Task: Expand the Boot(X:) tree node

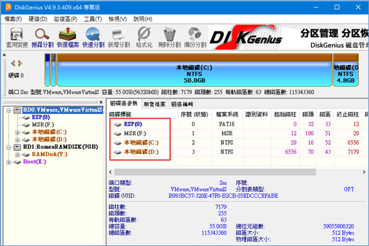Action: [8, 162]
